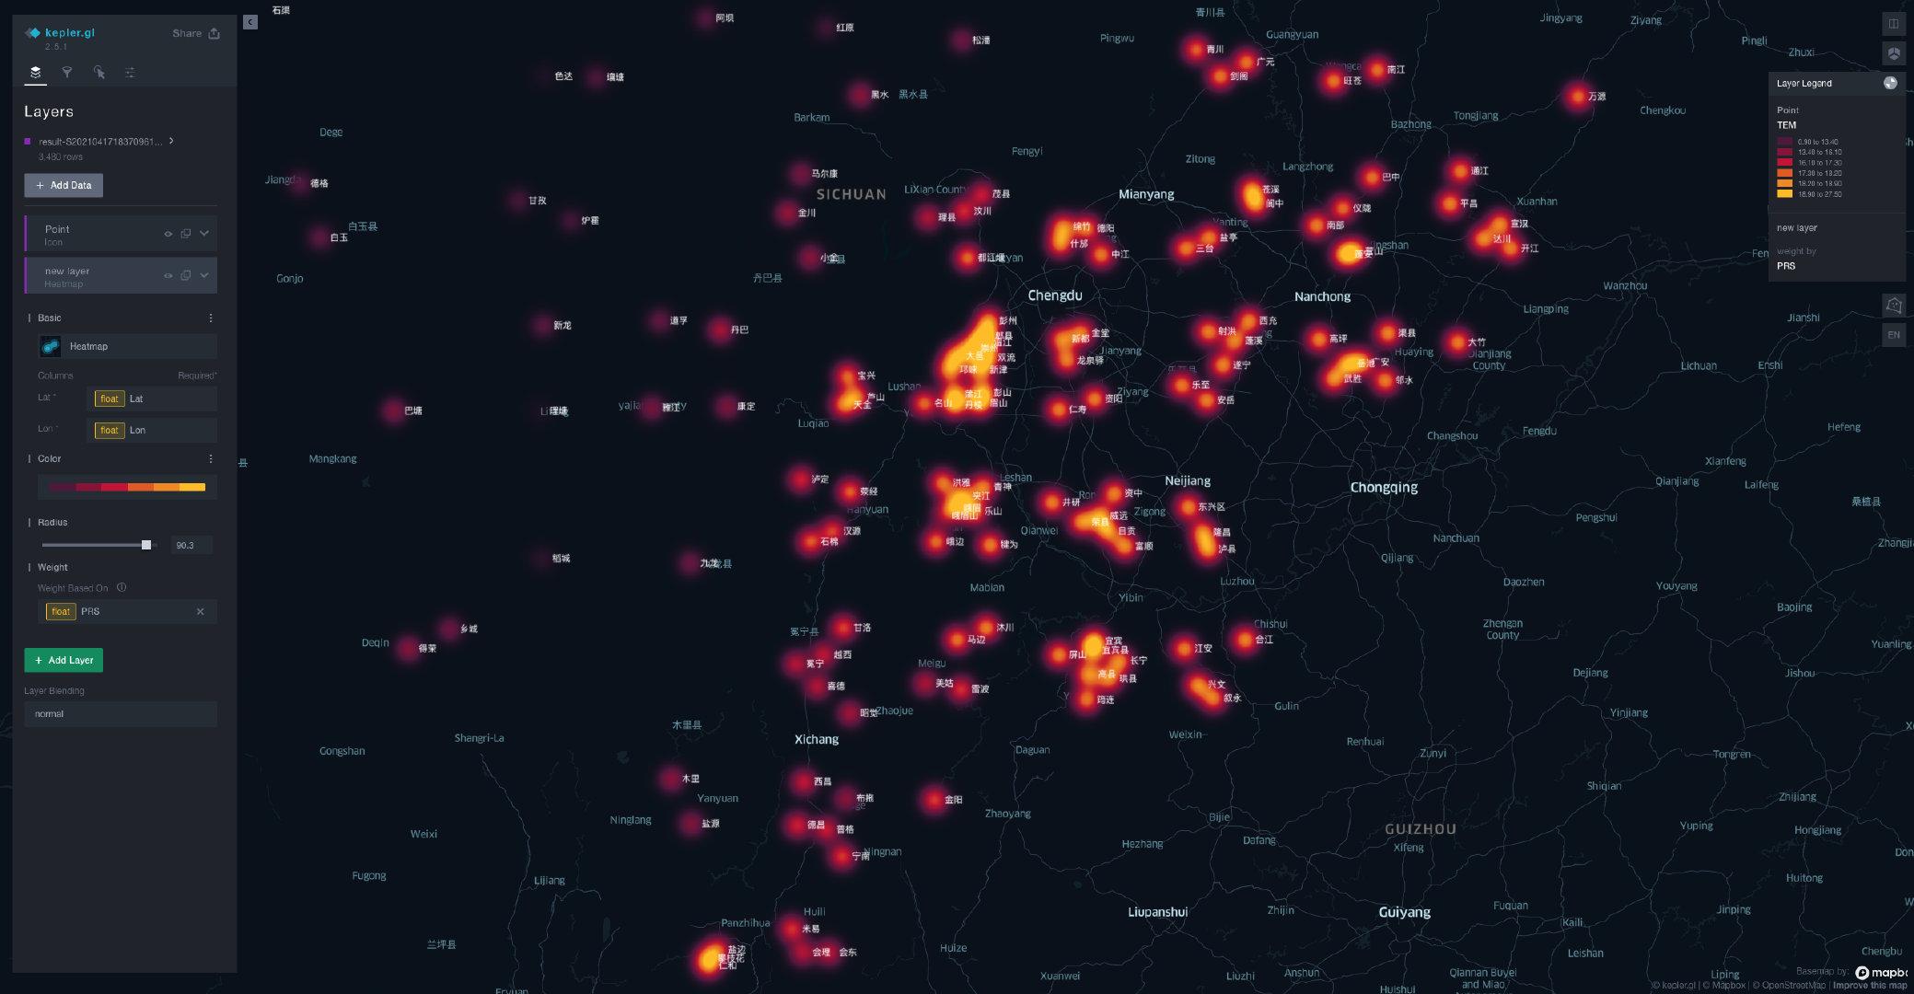Click the Add Data button
Screen dimensions: 1914x994
click(x=64, y=185)
